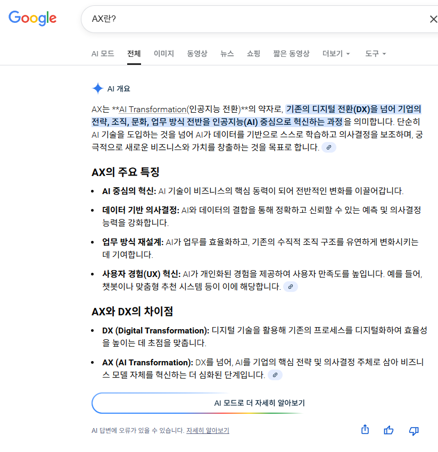The width and height of the screenshot is (438, 452).
Task: Switch to the AI 모드 tab
Action: [x=103, y=54]
